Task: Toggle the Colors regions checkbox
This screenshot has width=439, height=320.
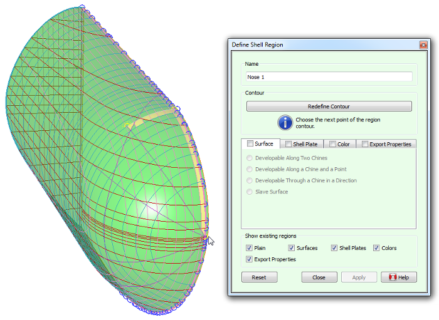Action: [x=376, y=248]
